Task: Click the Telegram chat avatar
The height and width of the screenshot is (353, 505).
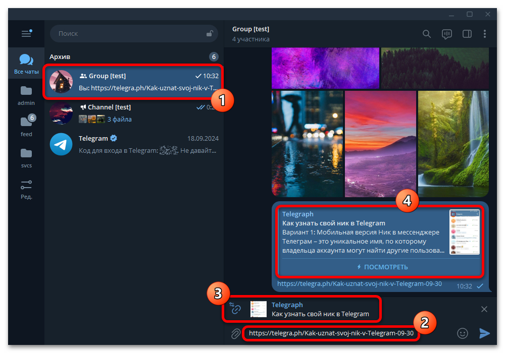Action: [61, 144]
